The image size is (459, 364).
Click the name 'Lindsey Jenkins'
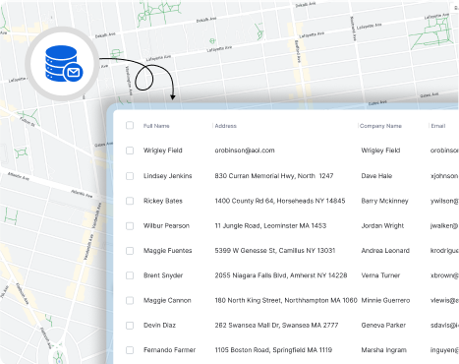pos(167,176)
